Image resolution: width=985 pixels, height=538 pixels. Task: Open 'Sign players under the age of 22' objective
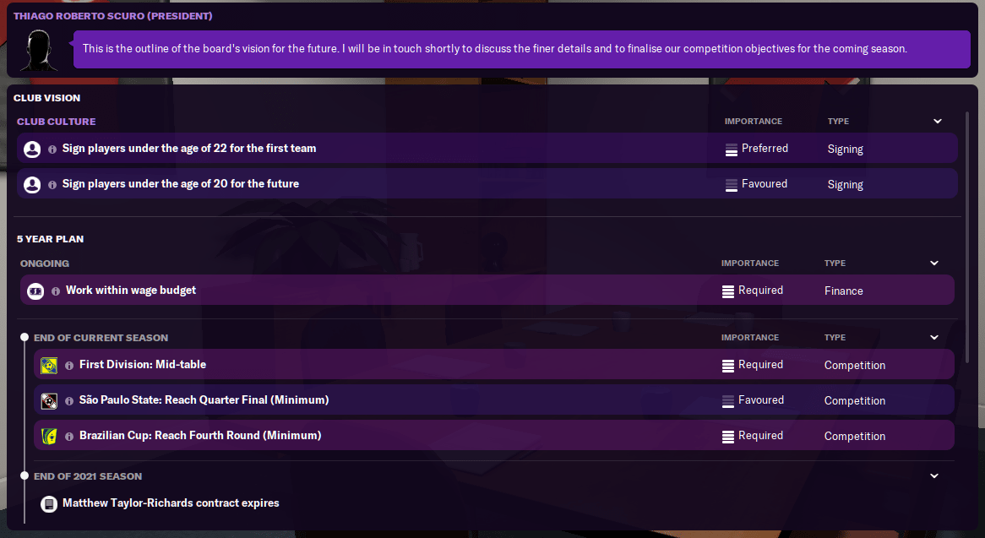pos(189,149)
